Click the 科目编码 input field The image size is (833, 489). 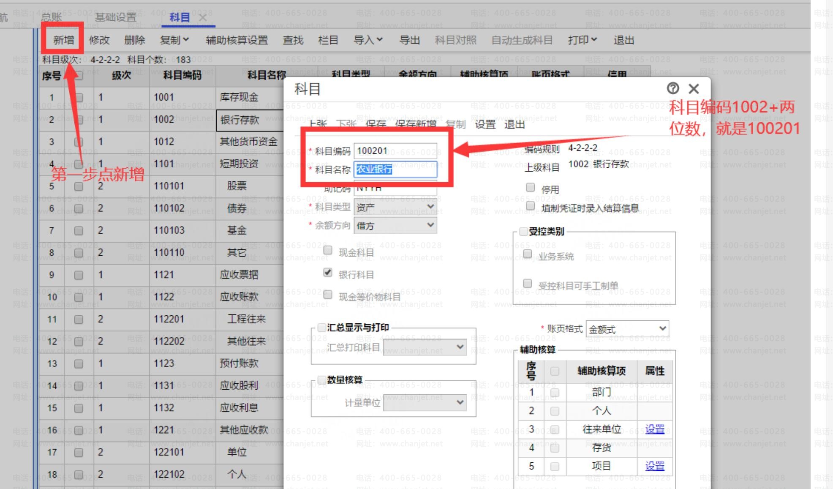[395, 151]
